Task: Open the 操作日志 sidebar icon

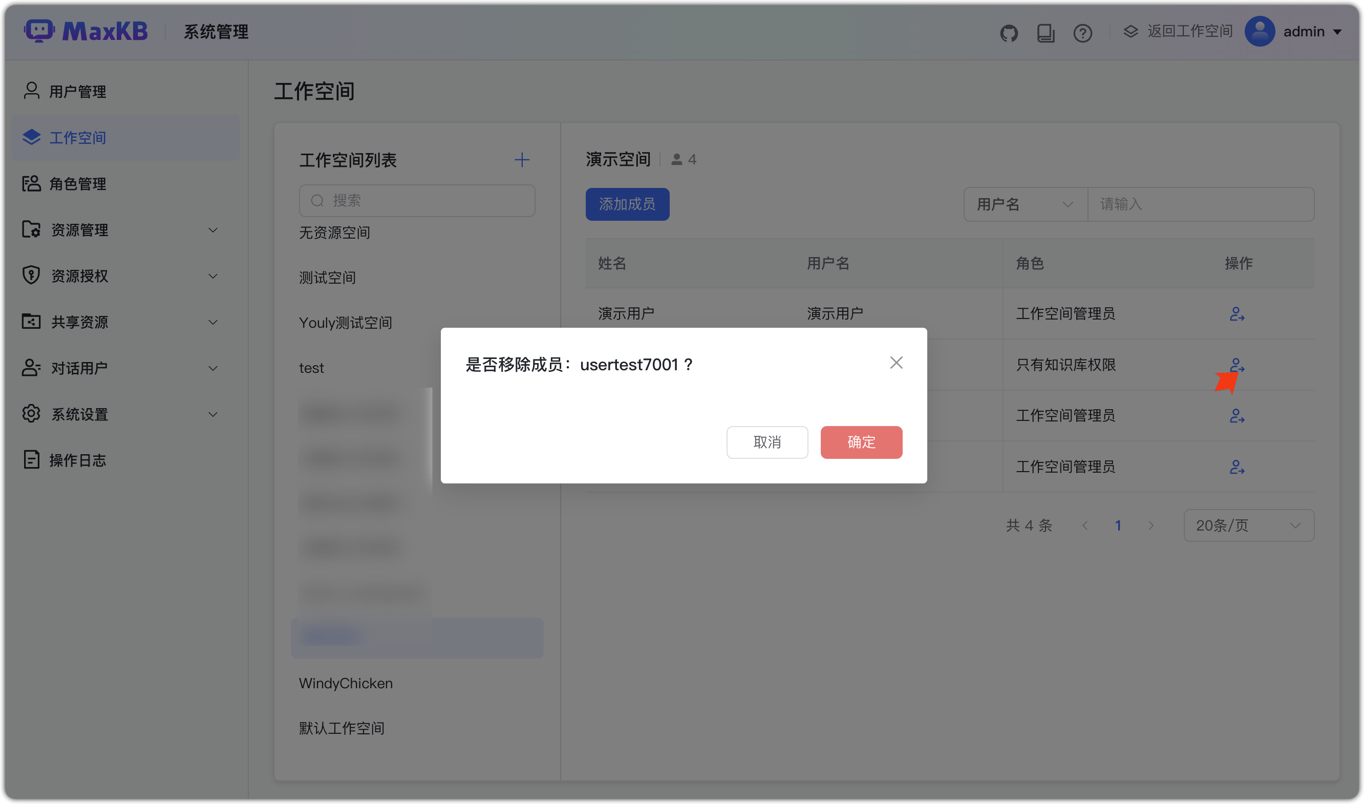Action: click(x=31, y=460)
